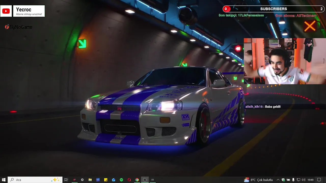Open the blue app icon next to File Explorer
326x183 pixels.
point(98,180)
